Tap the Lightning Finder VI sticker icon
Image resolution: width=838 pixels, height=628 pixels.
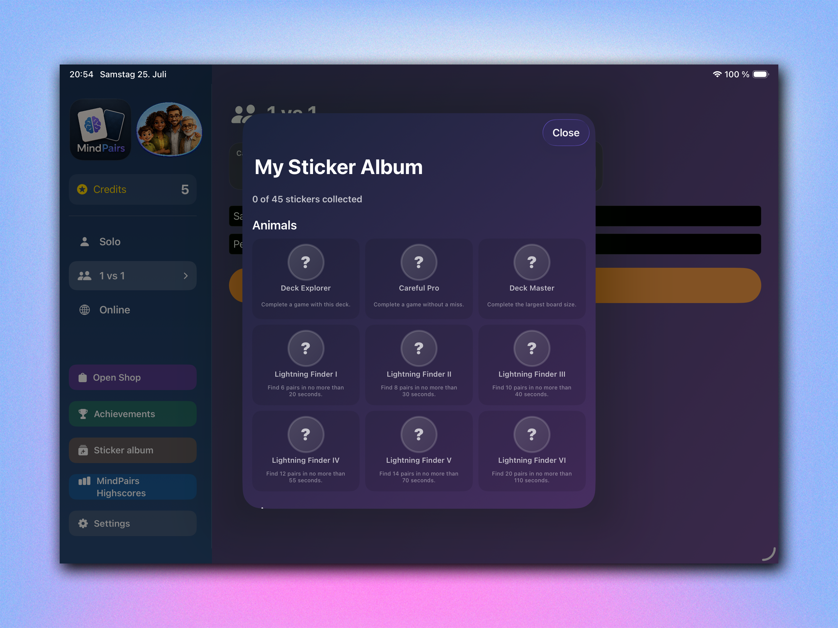[x=532, y=434]
